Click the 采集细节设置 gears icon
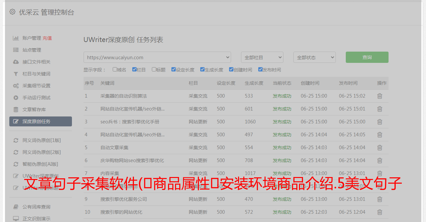This screenshot has height=222, width=426. 16,86
